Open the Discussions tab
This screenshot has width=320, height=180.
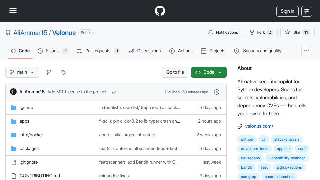tap(145, 51)
